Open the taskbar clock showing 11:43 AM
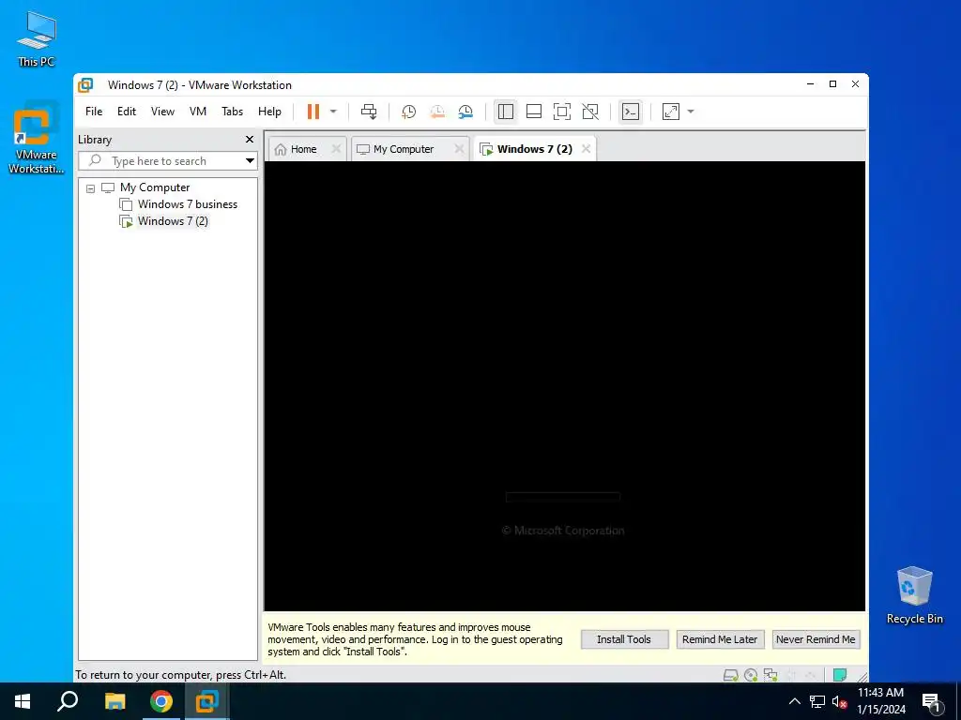 [880, 701]
